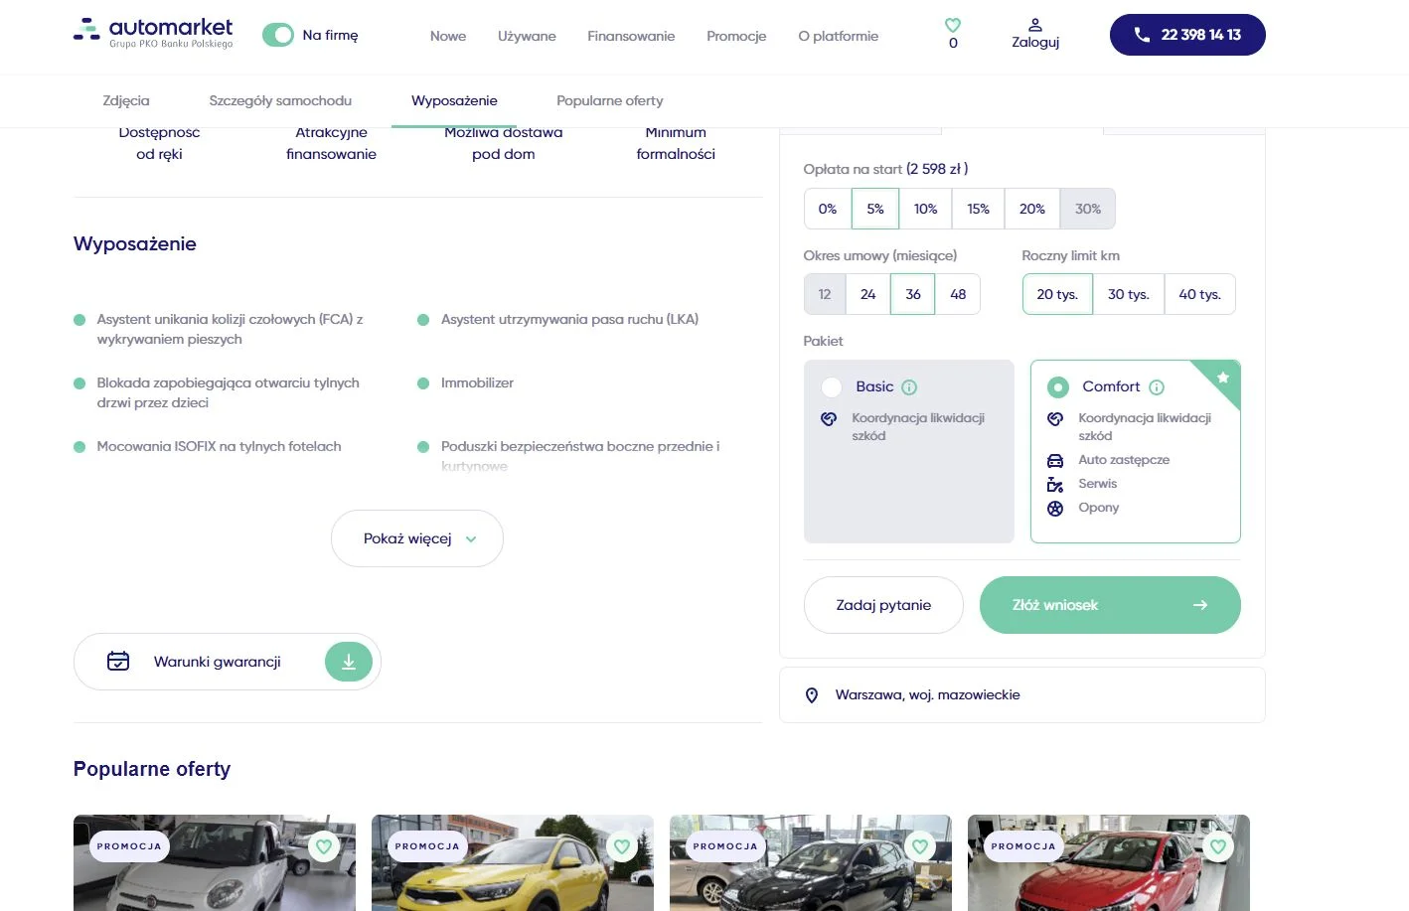Download Warunki gwarancji with green download icon
The image size is (1409, 911).
[x=349, y=662]
